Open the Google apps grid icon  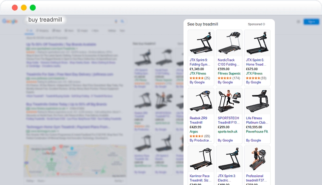click(x=298, y=22)
